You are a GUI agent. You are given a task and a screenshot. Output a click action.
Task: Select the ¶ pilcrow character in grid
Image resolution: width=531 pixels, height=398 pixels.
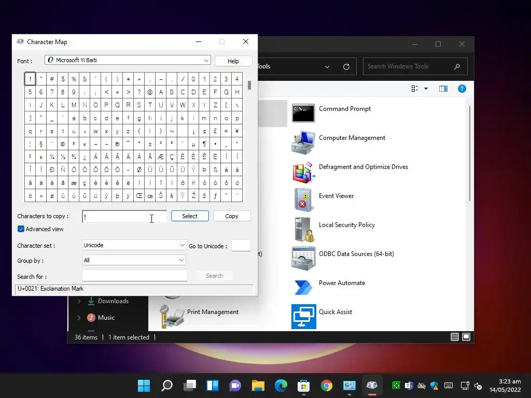[204, 144]
